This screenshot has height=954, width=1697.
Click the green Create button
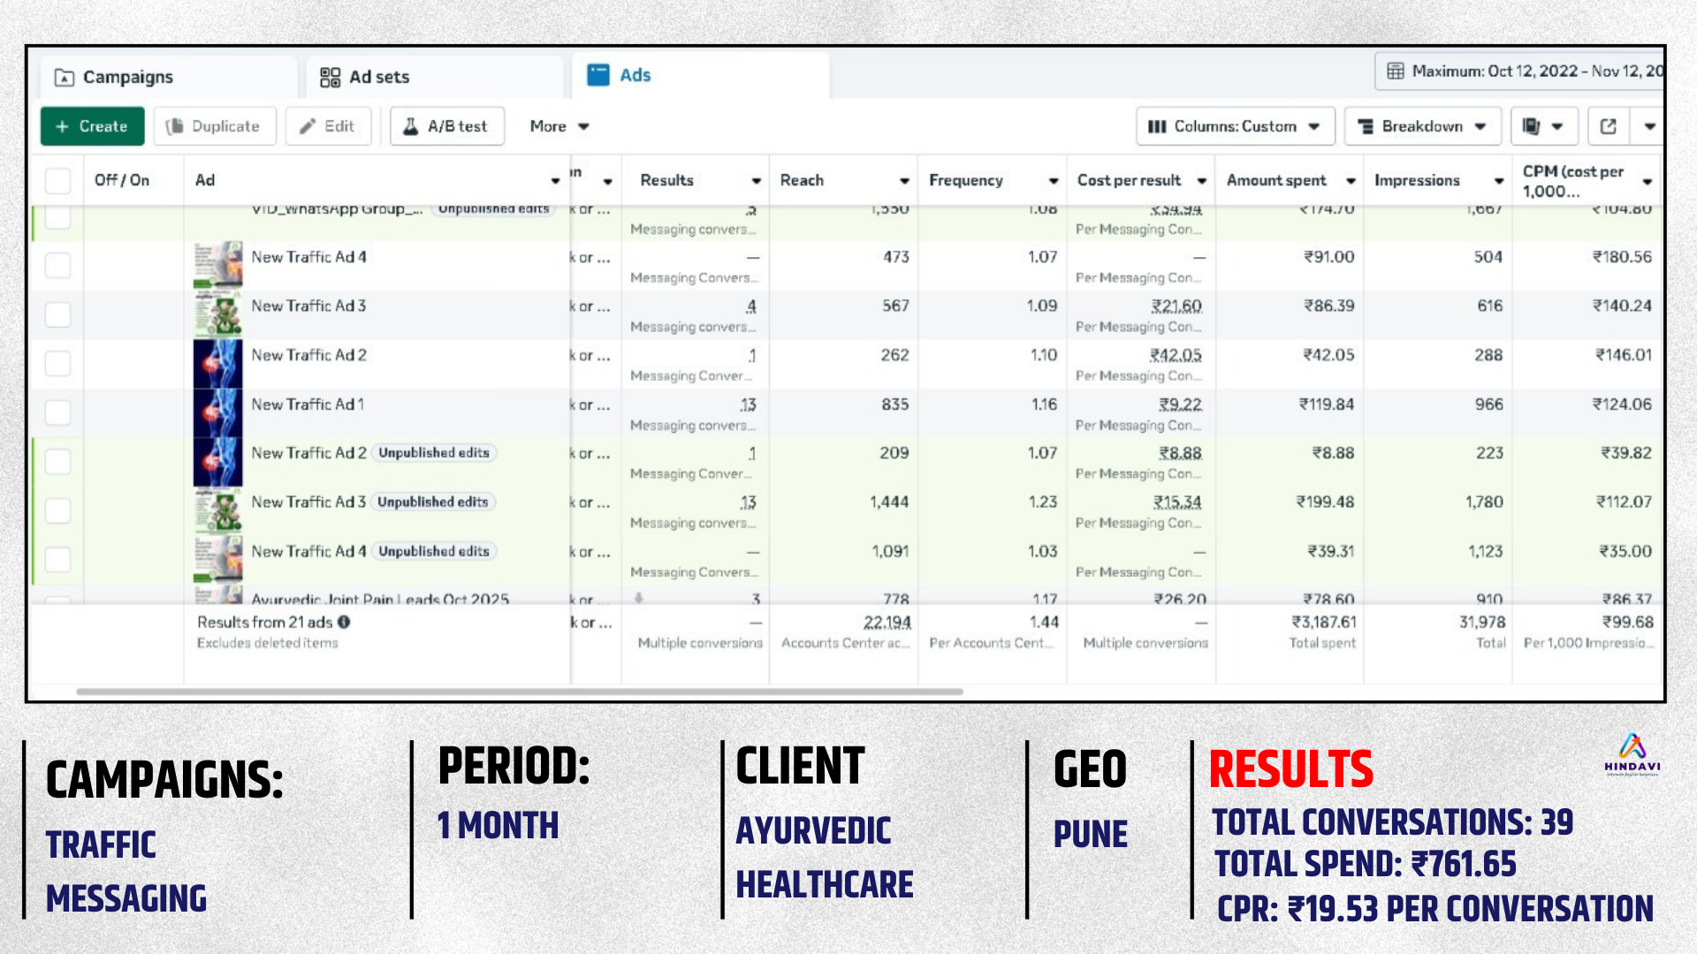click(x=92, y=126)
